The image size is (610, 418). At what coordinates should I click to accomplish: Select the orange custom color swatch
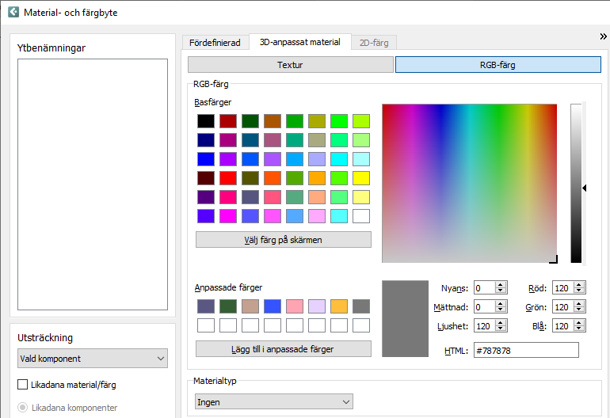[x=339, y=306]
